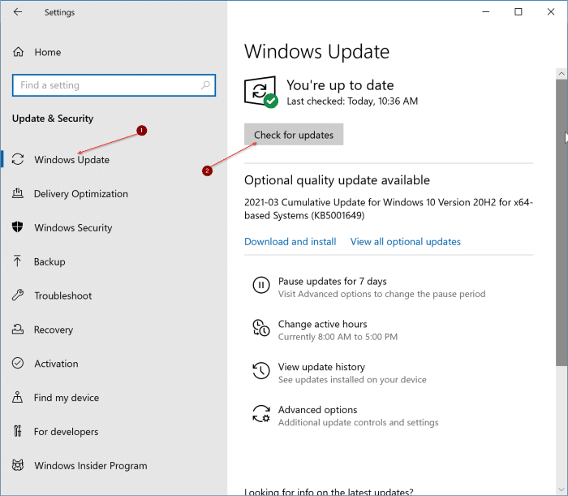The height and width of the screenshot is (496, 568).
Task: Click the vertical scrollbar thumb
Action: (x=562, y=222)
